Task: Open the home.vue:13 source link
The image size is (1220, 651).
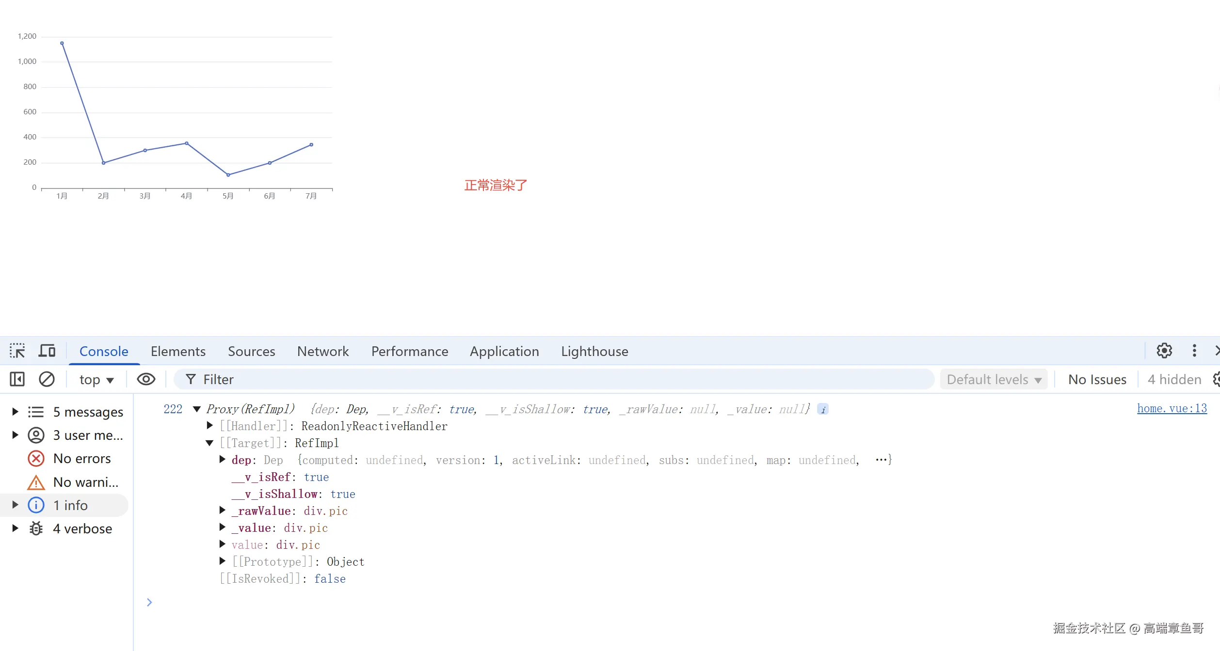Action: [1172, 409]
